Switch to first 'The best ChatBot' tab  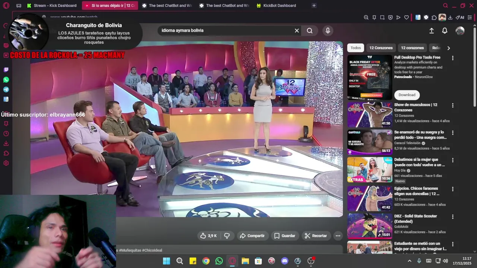click(x=167, y=6)
